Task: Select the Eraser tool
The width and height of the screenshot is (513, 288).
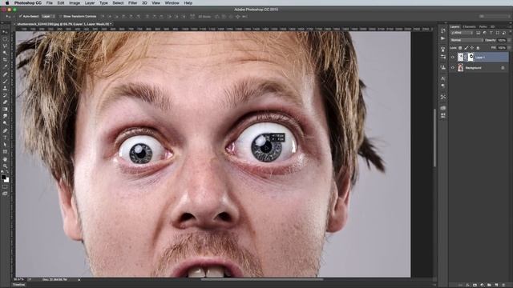Action: click(x=5, y=102)
